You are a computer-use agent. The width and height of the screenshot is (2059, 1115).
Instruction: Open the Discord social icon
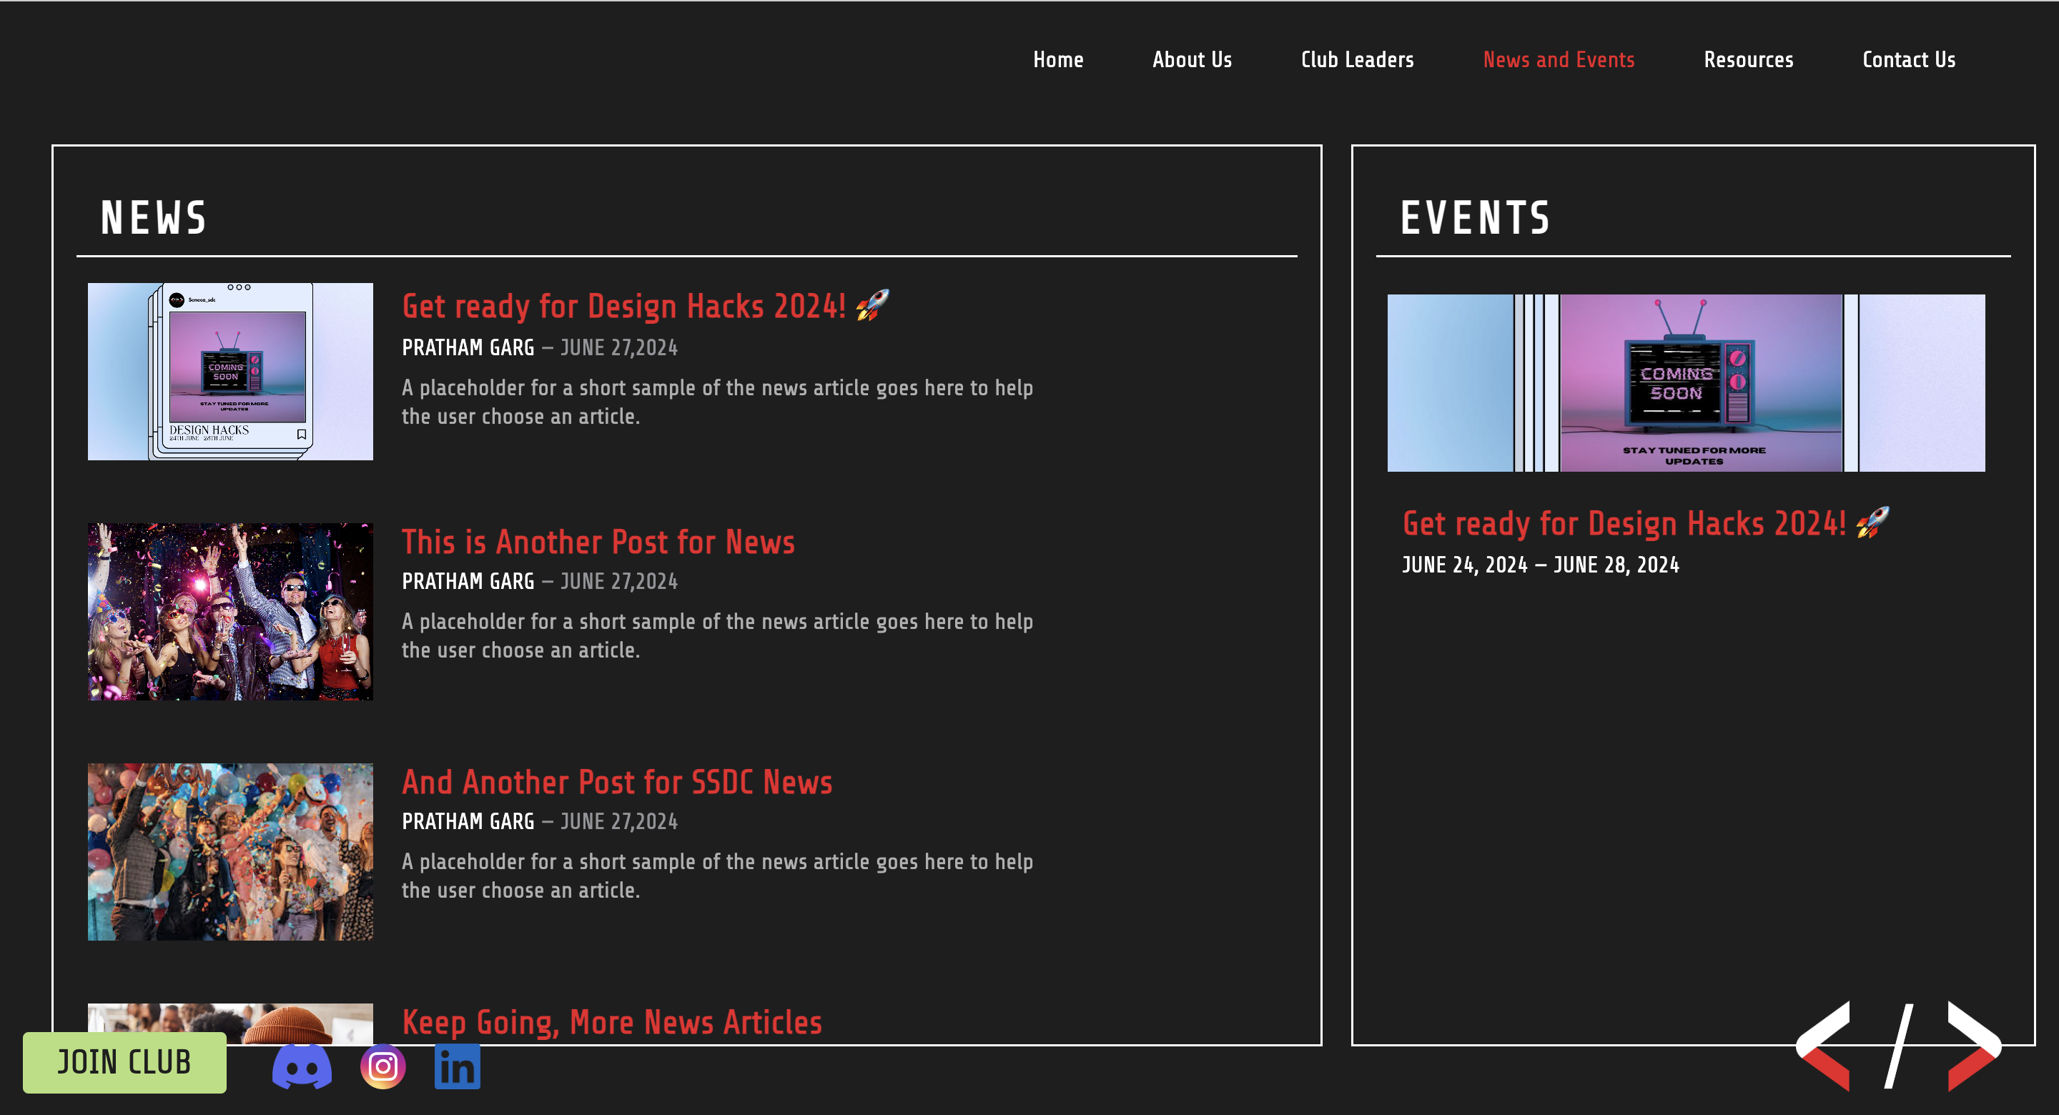pyautogui.click(x=301, y=1066)
